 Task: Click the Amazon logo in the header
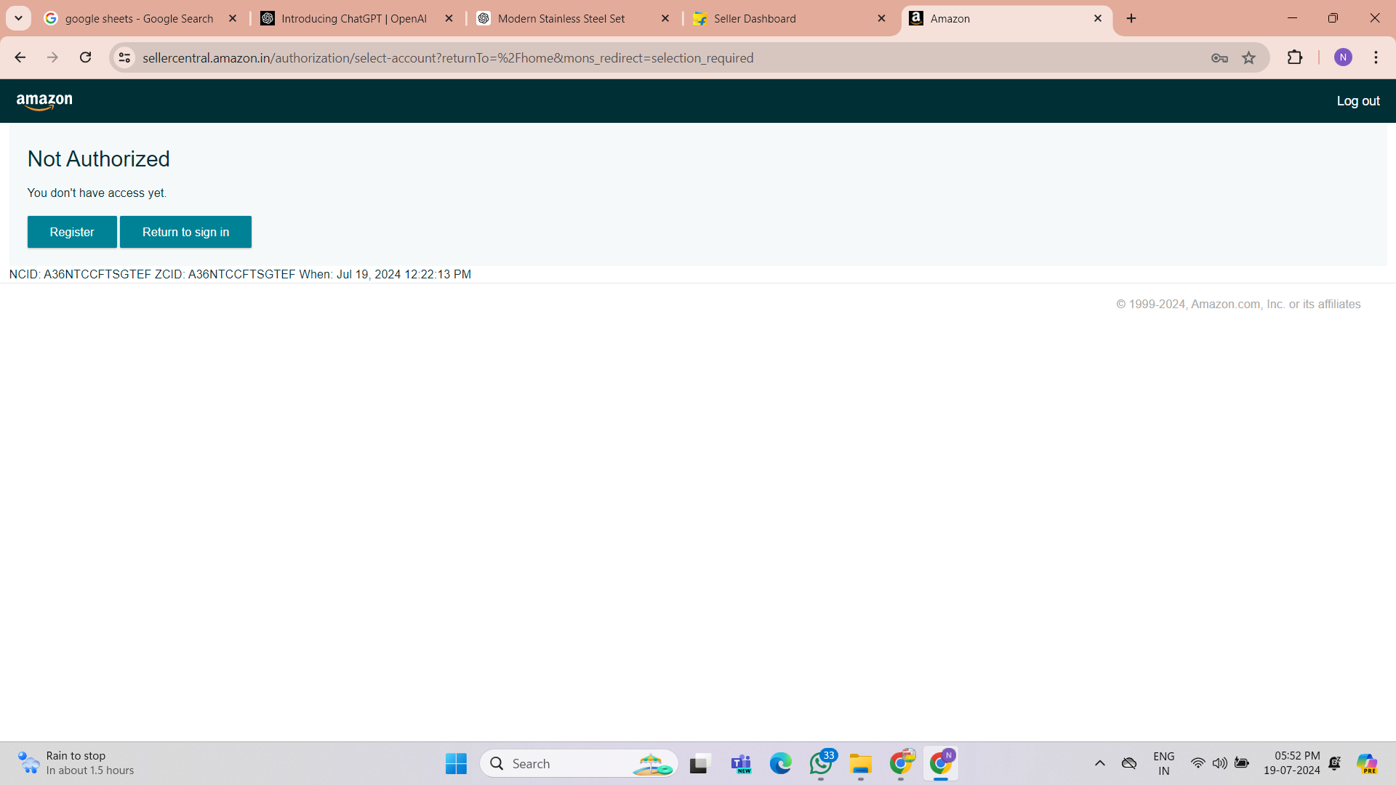44,102
